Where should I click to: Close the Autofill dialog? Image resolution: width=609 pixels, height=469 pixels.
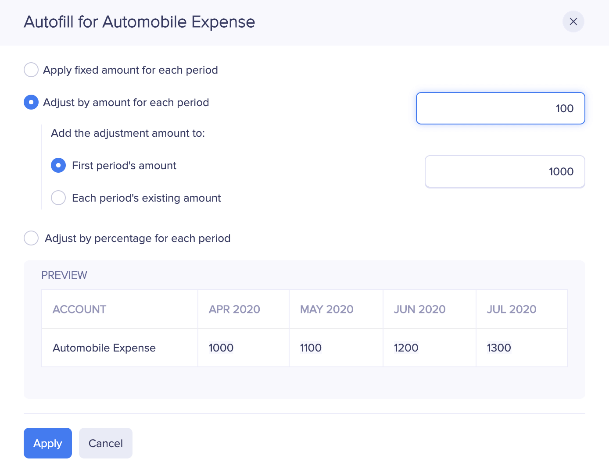tap(573, 21)
